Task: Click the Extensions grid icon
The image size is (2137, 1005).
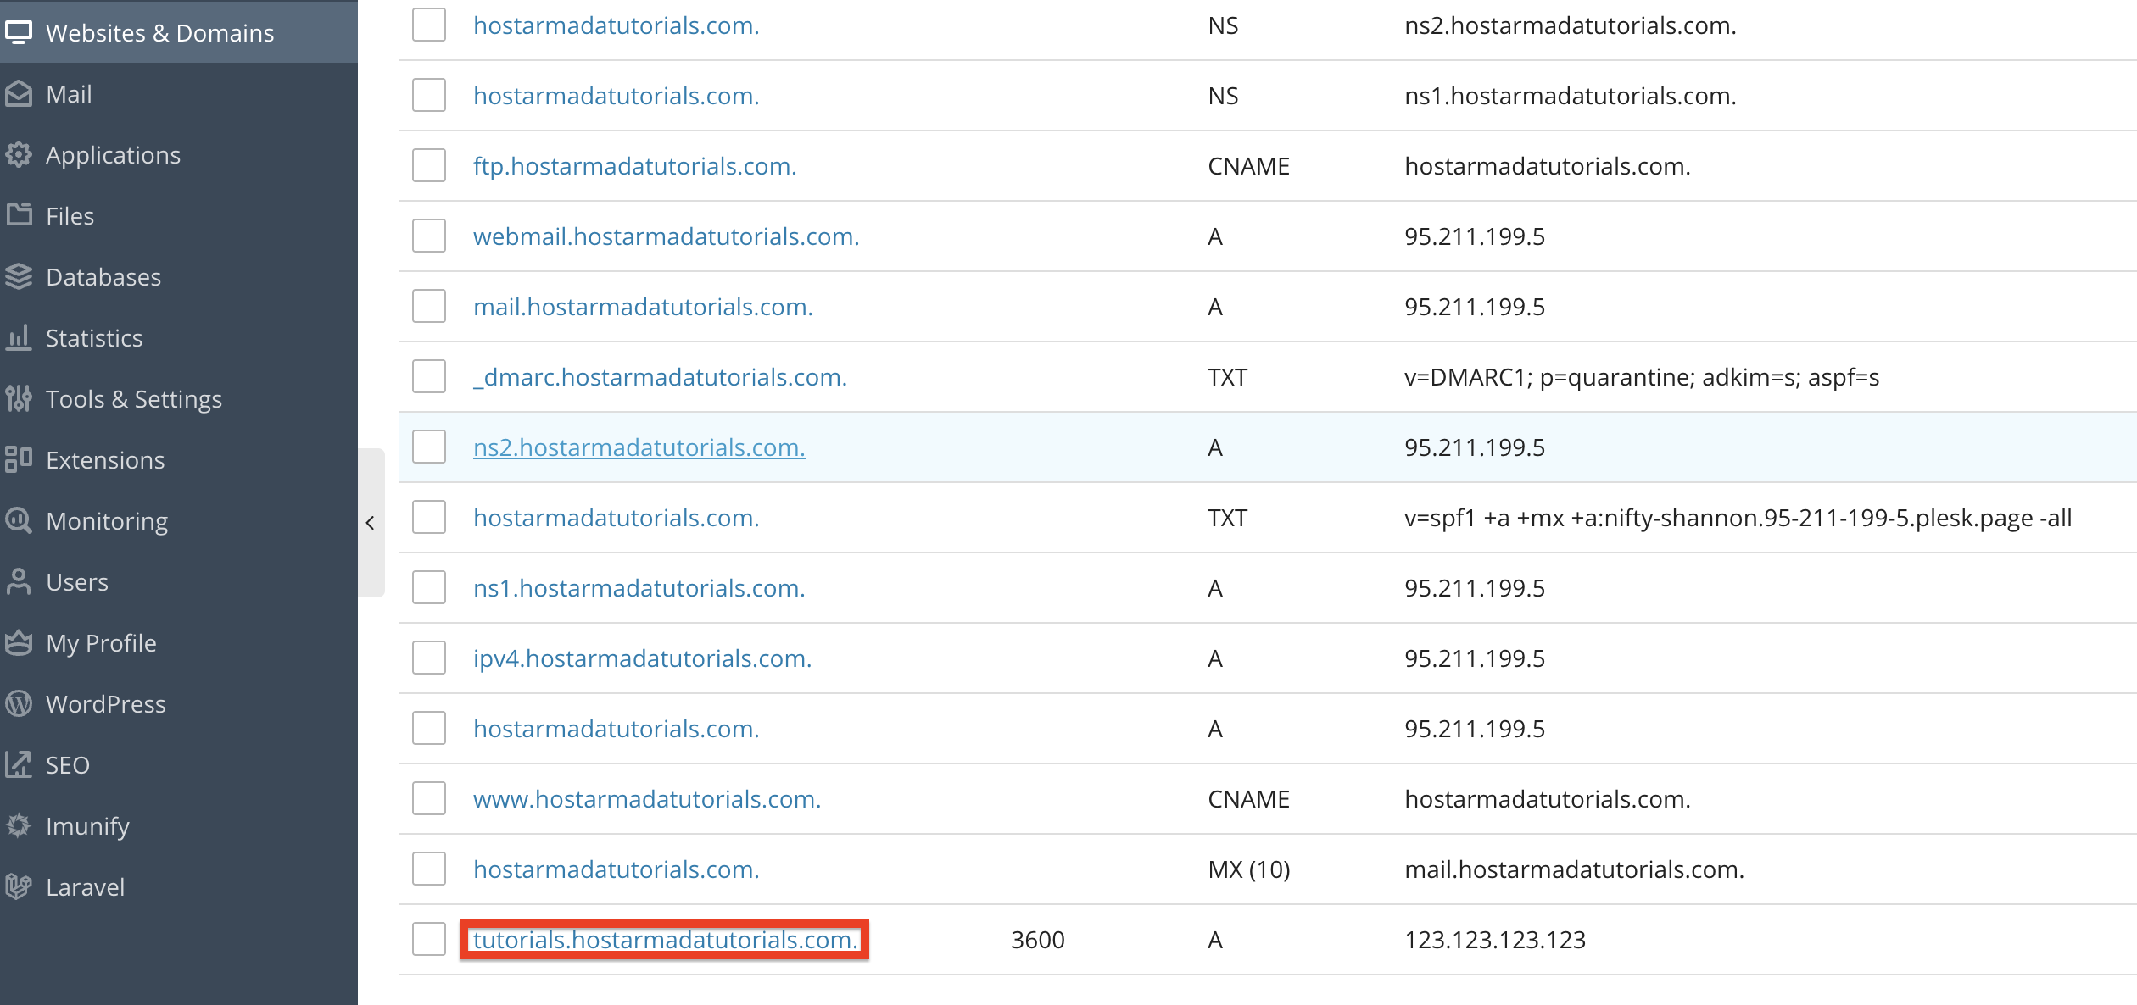Action: click(19, 459)
